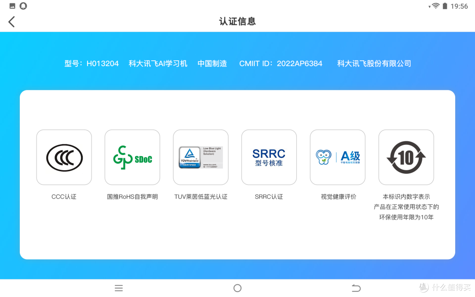Tap the 视觉健康评价 caption
Viewport: 475px width, 297px height.
[338, 197]
